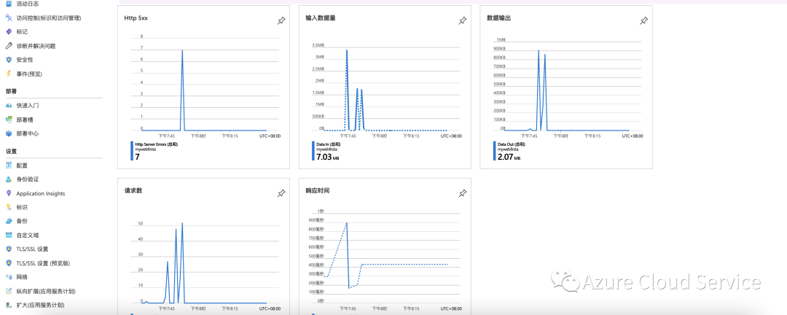Image resolution: width=787 pixels, height=315 pixels.
Task: Click the 输入数据量 chart title
Action: 320,18
